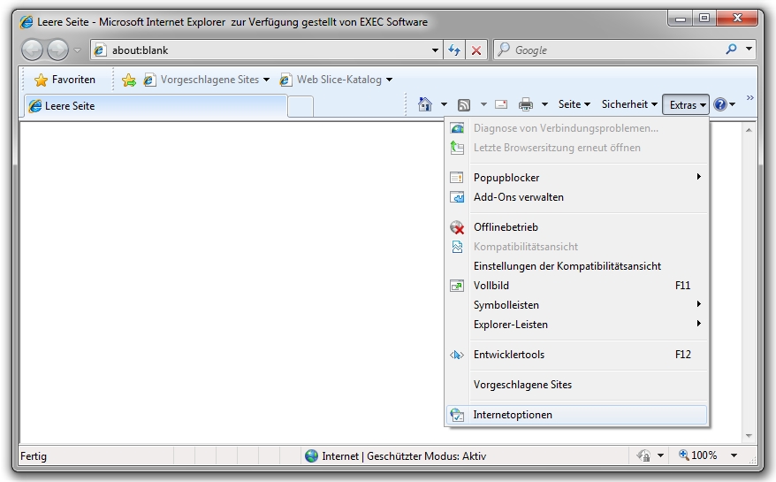This screenshot has height=482, width=776.
Task: Click the Entwicklertools arrow icon
Action: pyautogui.click(x=457, y=355)
